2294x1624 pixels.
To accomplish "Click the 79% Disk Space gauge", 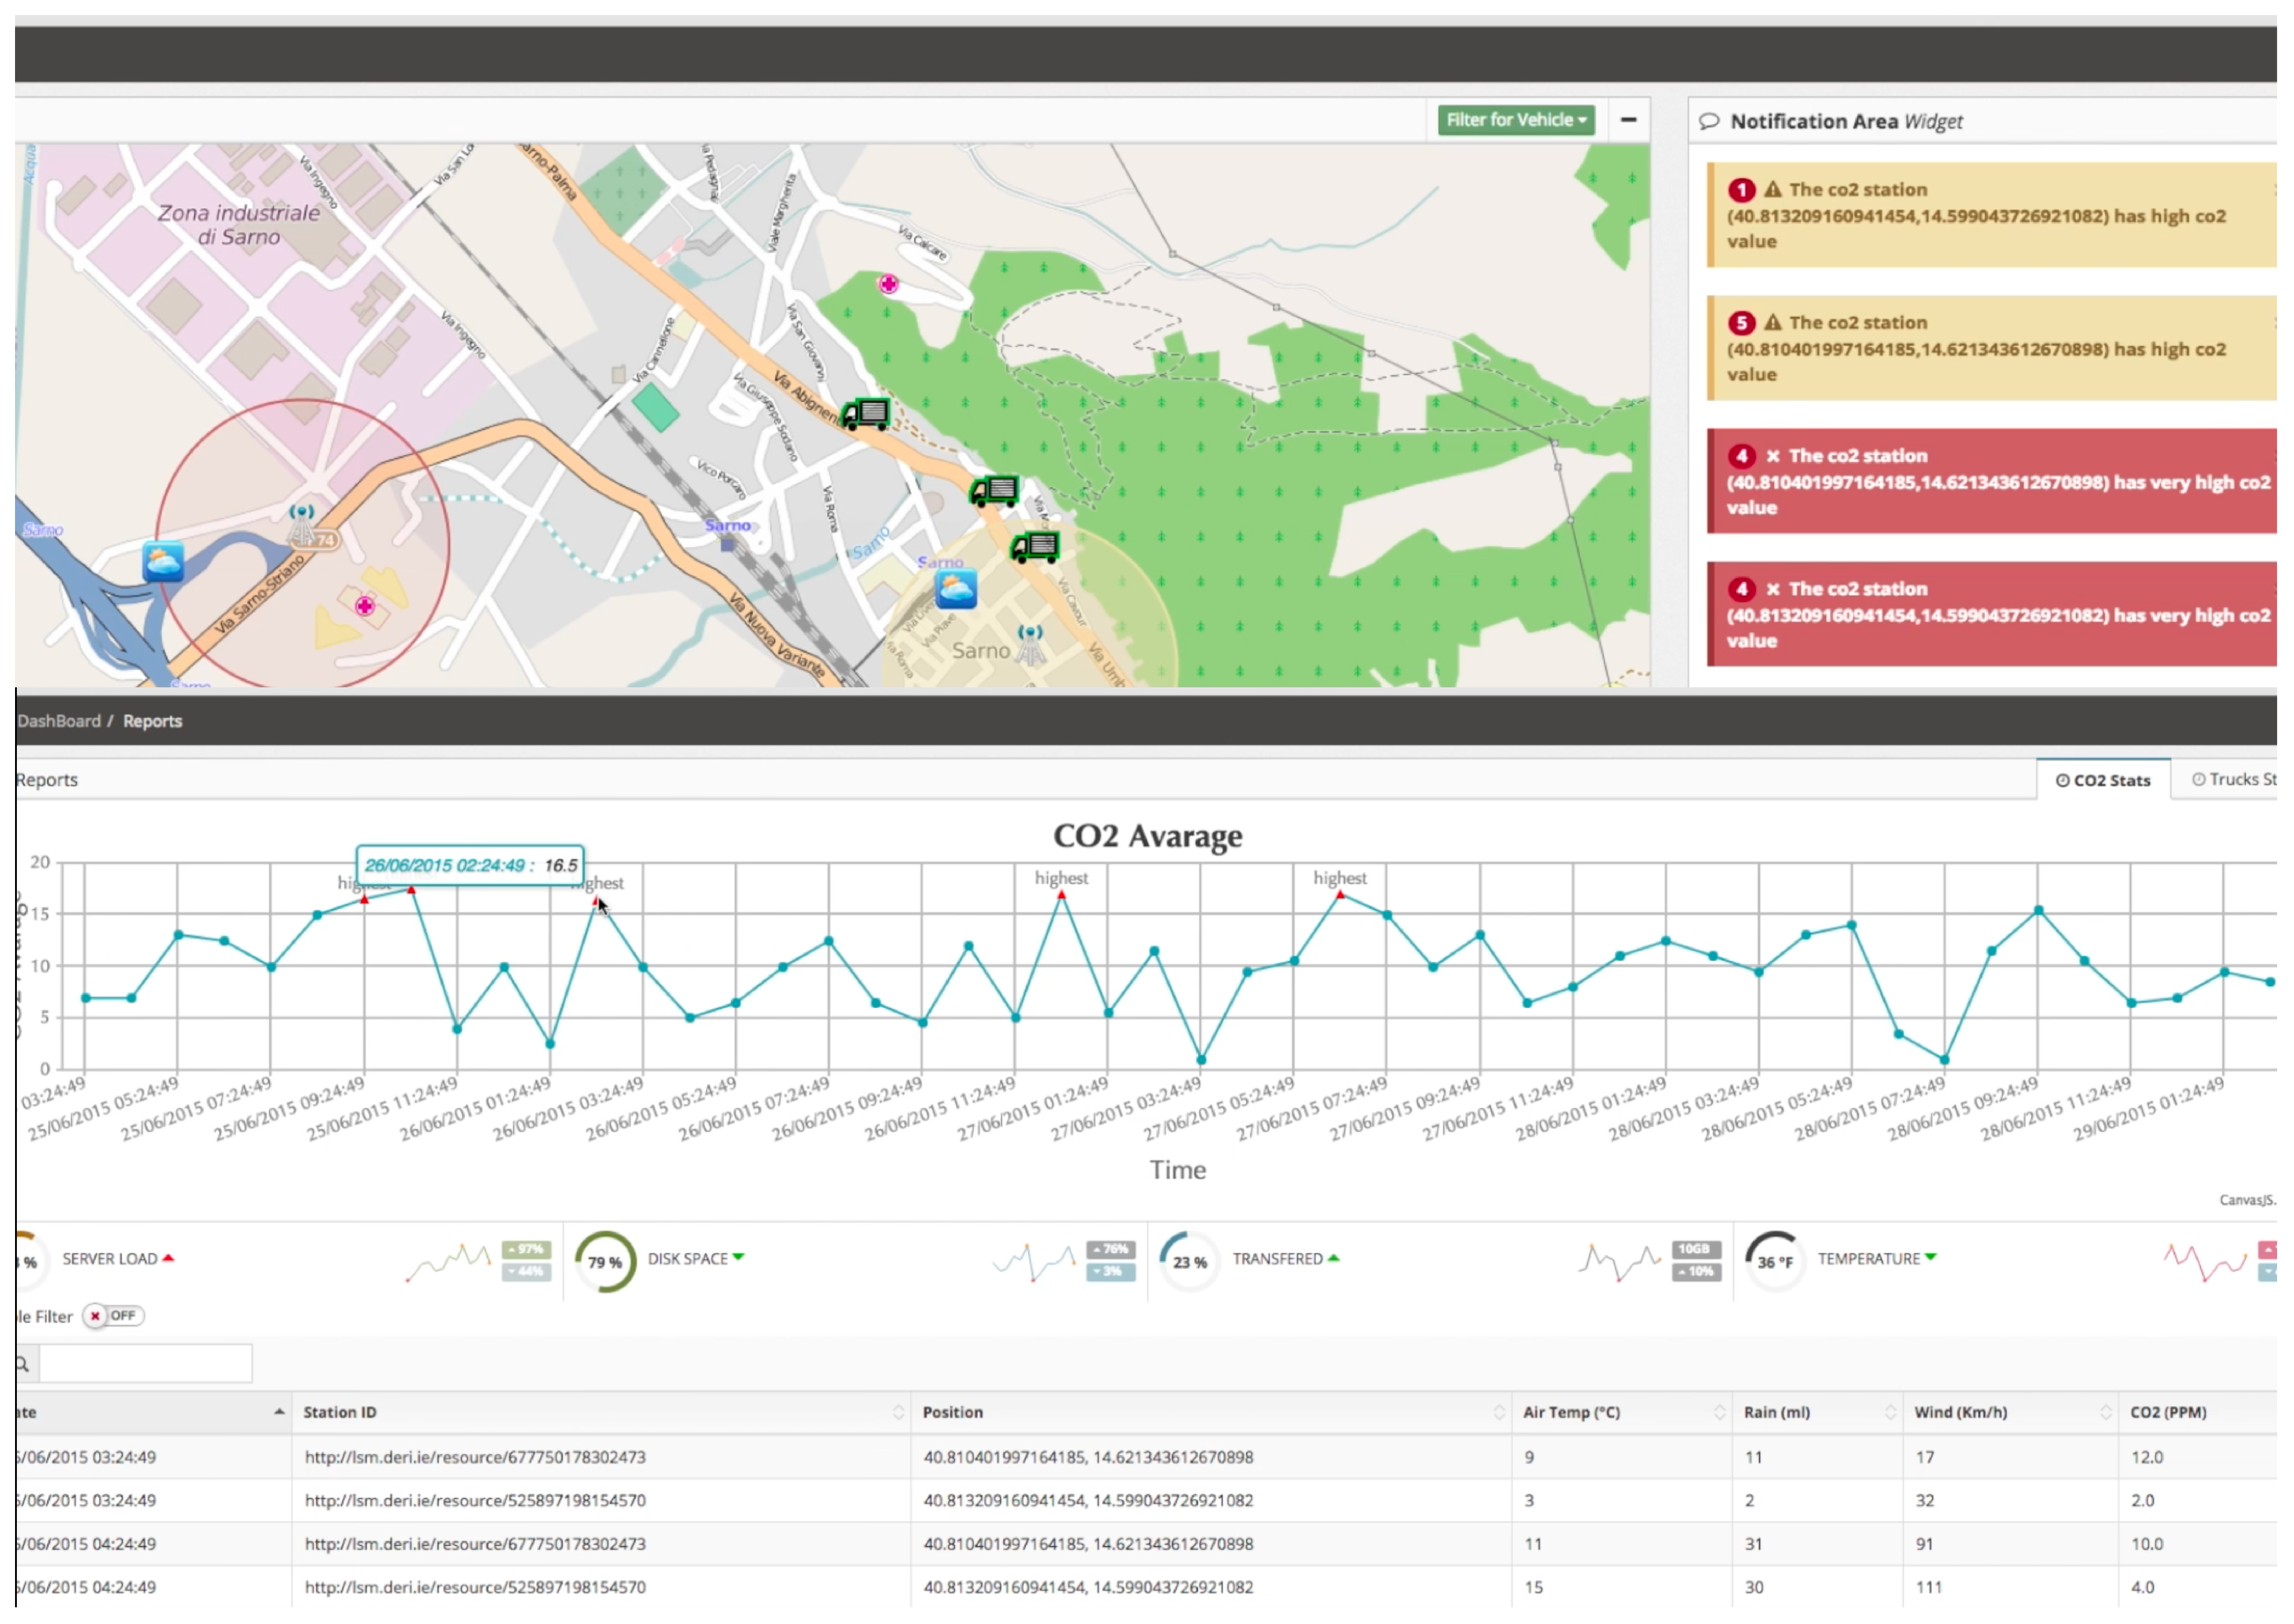I will 605,1262.
